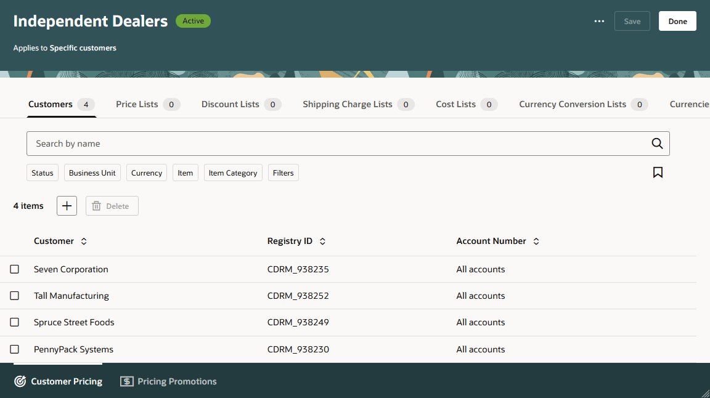Click the Tall Manufacturing customer name
This screenshot has height=398, width=710.
pyautogui.click(x=71, y=296)
